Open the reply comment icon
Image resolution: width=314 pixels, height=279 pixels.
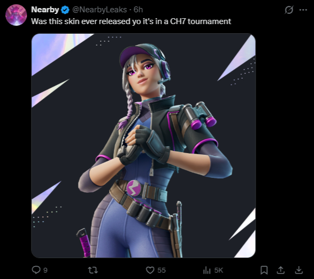coord(36,270)
